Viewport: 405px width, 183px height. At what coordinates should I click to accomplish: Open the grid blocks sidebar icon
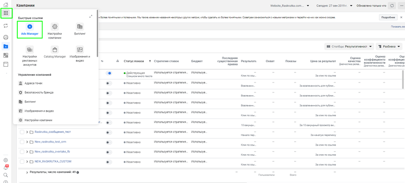6,55
